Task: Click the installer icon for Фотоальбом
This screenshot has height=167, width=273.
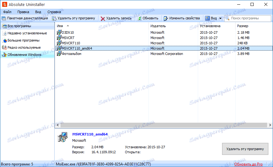Action: (59, 53)
